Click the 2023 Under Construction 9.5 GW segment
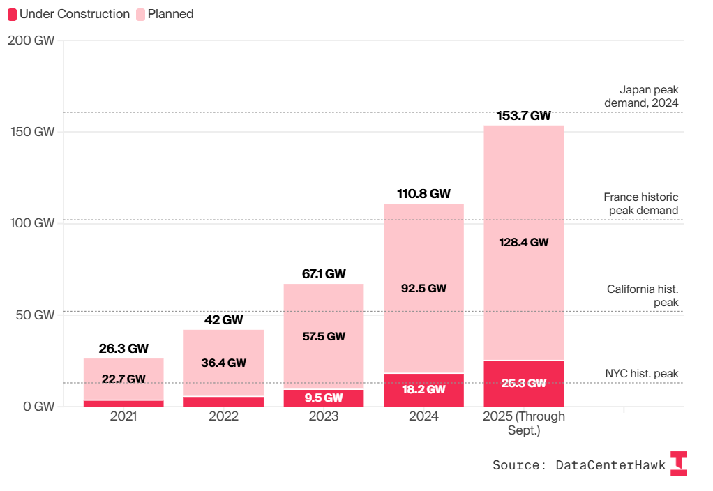 tap(324, 398)
